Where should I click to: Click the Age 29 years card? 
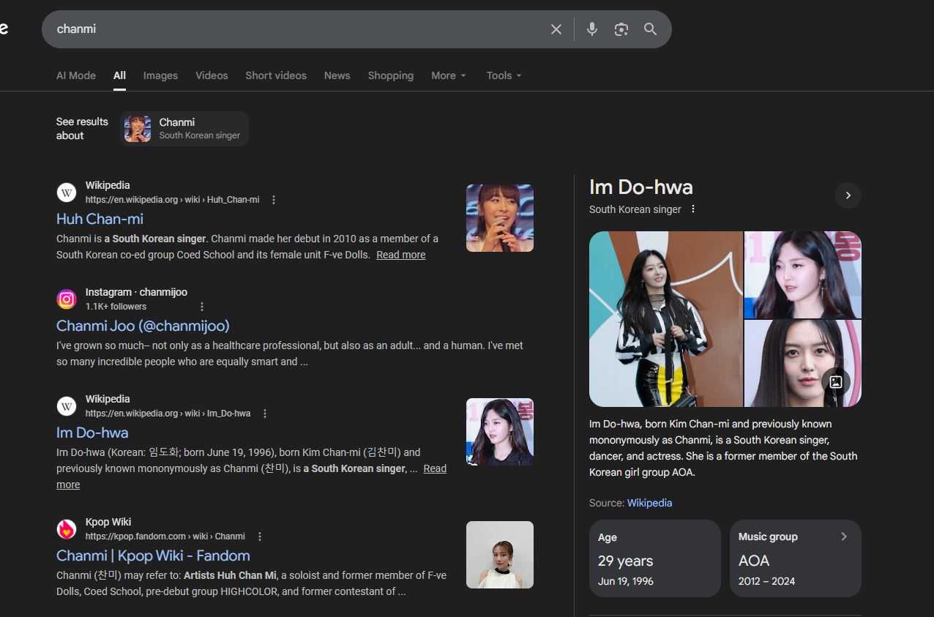pos(655,558)
